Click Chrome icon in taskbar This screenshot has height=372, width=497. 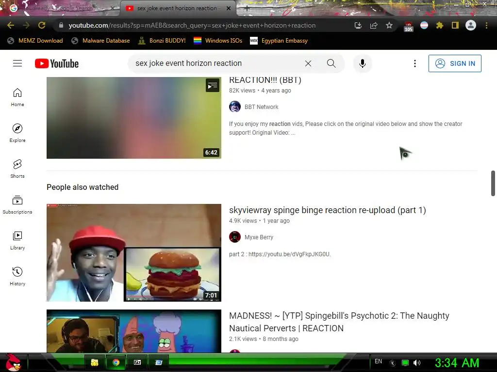point(116,362)
